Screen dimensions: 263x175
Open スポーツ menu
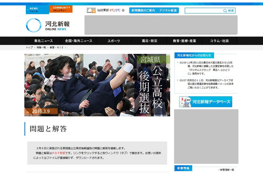114,41
